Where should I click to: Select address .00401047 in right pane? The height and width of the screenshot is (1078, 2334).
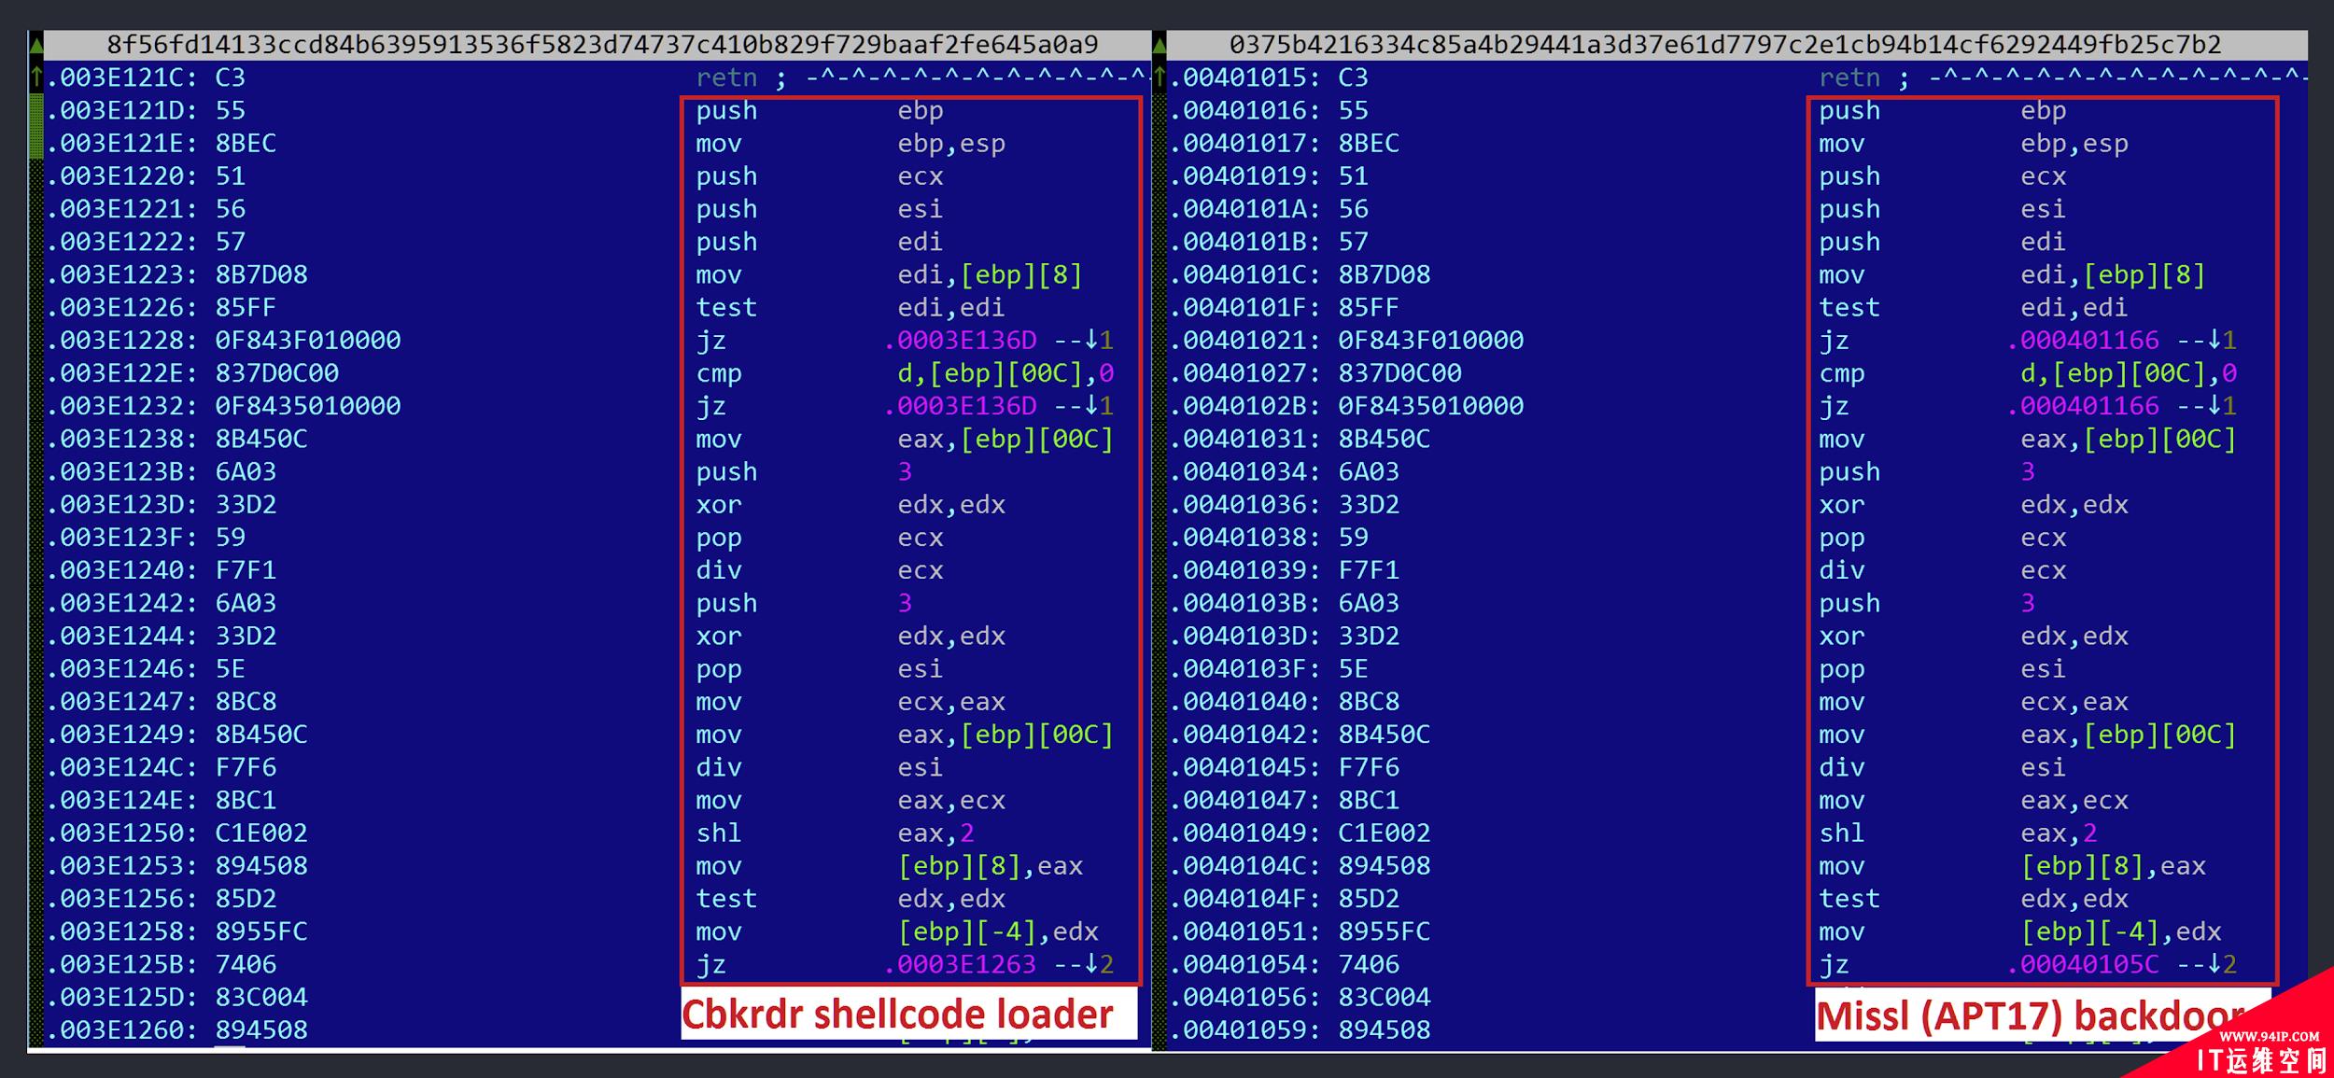click(1245, 800)
